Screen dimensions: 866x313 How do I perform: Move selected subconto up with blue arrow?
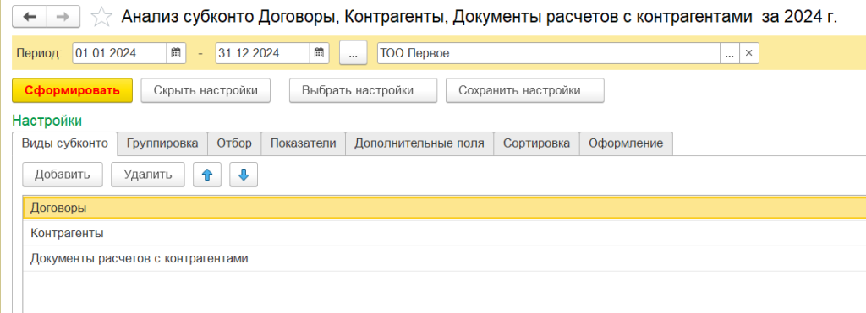207,175
